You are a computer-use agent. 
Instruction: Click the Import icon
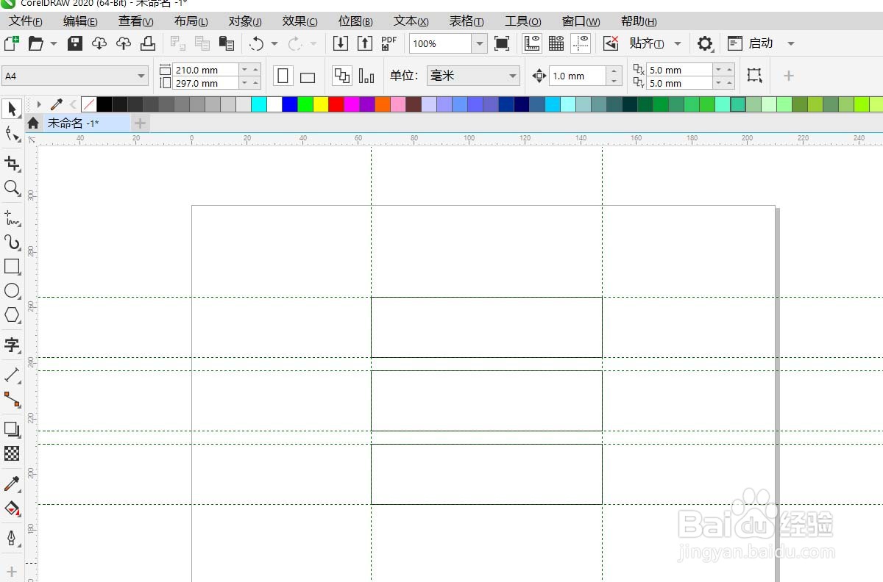340,43
